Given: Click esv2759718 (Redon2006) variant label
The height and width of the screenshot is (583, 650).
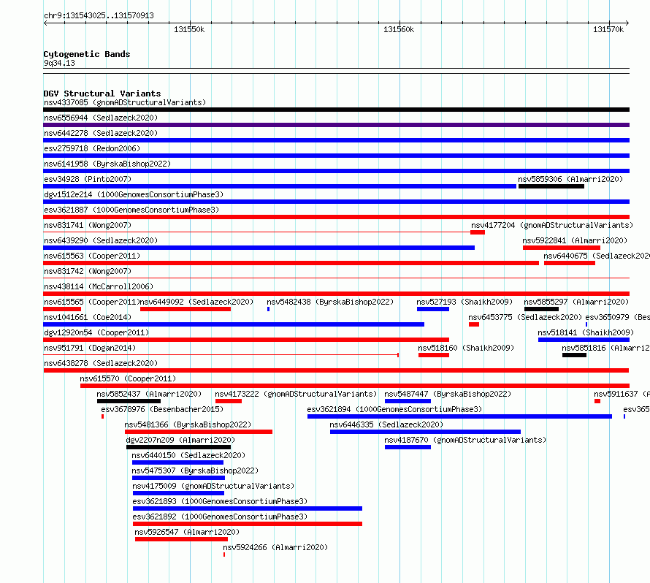Looking at the screenshot, I should 92,148.
